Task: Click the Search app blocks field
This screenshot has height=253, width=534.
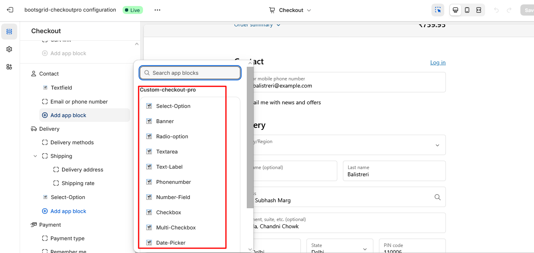Action: pyautogui.click(x=190, y=73)
